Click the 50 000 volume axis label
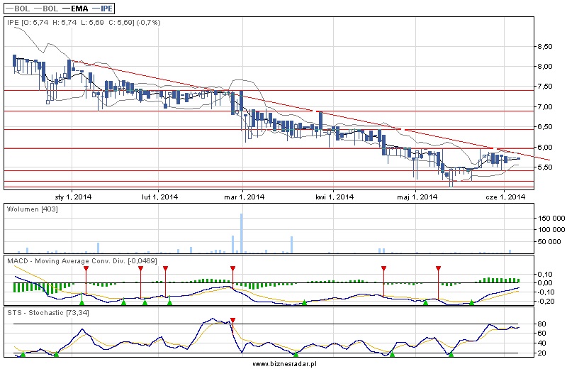Image resolution: width=567 pixels, height=369 pixels. [549, 241]
